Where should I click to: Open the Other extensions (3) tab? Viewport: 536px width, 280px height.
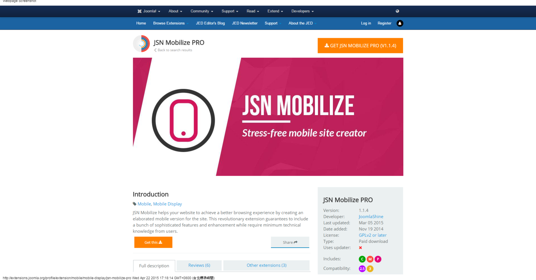click(x=266, y=265)
